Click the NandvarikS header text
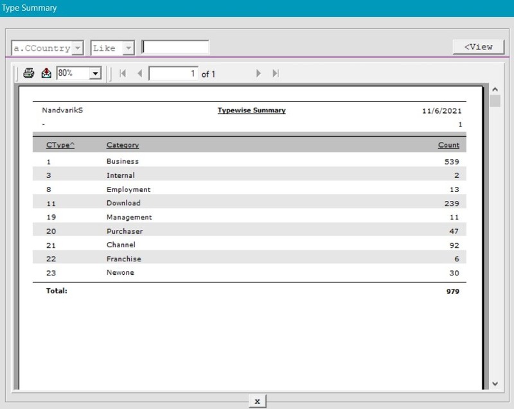This screenshot has height=409, width=514. pyautogui.click(x=62, y=110)
